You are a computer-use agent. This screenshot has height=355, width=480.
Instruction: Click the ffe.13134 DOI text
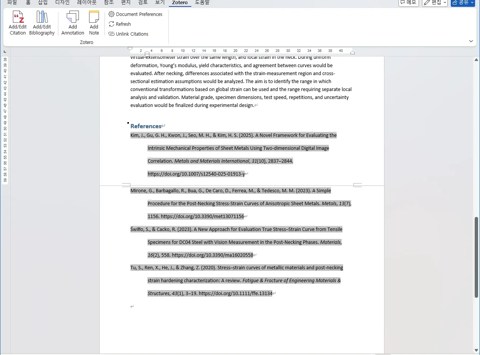point(235,293)
